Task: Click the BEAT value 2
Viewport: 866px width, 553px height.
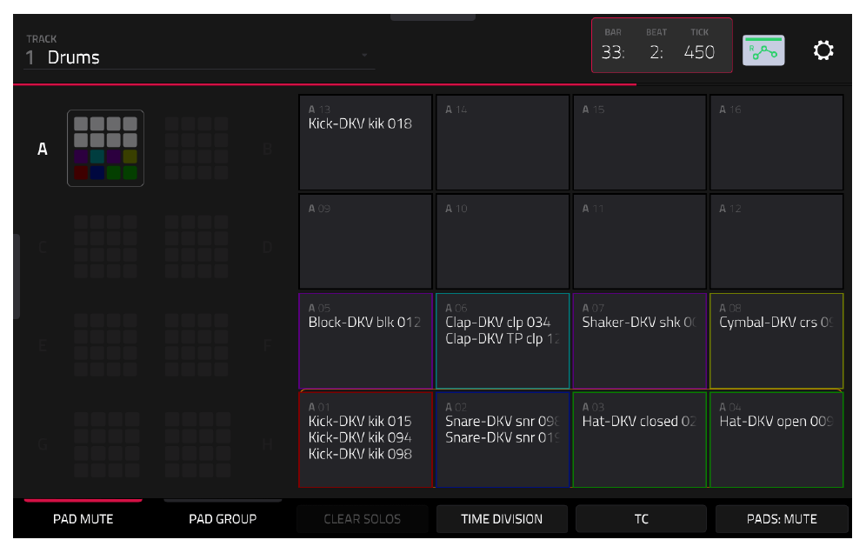Action: pyautogui.click(x=656, y=52)
